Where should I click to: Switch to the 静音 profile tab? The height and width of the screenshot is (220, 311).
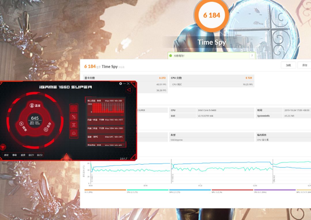pyautogui.click(x=15, y=155)
